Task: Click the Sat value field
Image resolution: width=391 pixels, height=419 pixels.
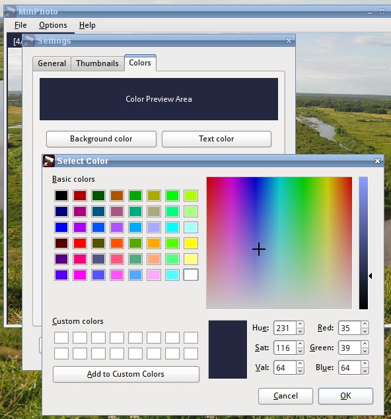Action: coord(285,348)
